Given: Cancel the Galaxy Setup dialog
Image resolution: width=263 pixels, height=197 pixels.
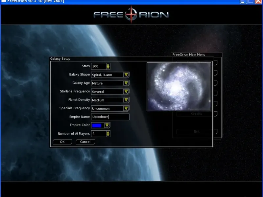Looking at the screenshot, I should coord(85,142).
